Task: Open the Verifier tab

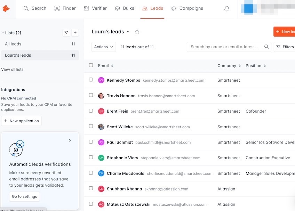Action: point(95,8)
